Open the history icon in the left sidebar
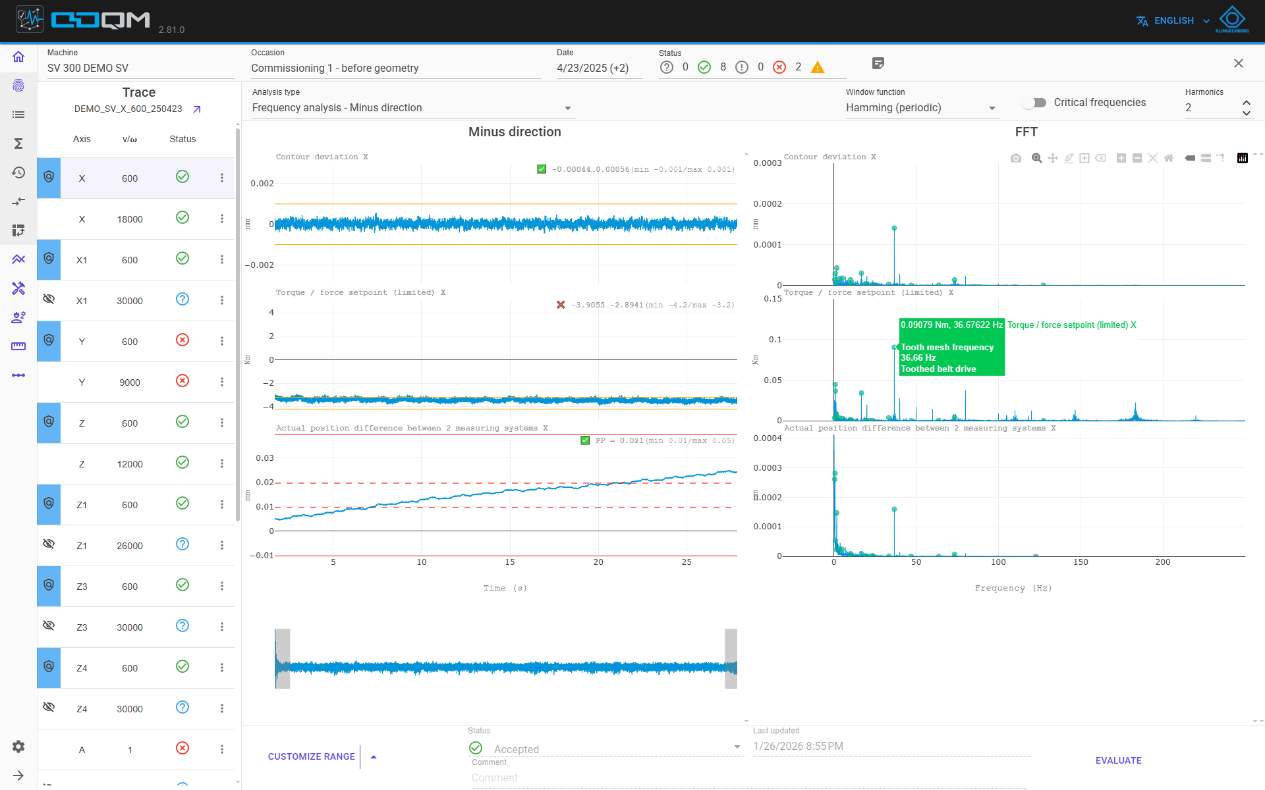 [18, 172]
